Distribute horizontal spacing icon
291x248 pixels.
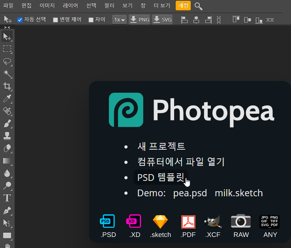coord(270,20)
